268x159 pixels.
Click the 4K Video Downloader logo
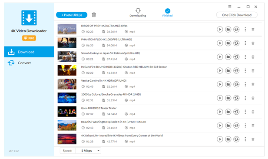click(x=29, y=18)
